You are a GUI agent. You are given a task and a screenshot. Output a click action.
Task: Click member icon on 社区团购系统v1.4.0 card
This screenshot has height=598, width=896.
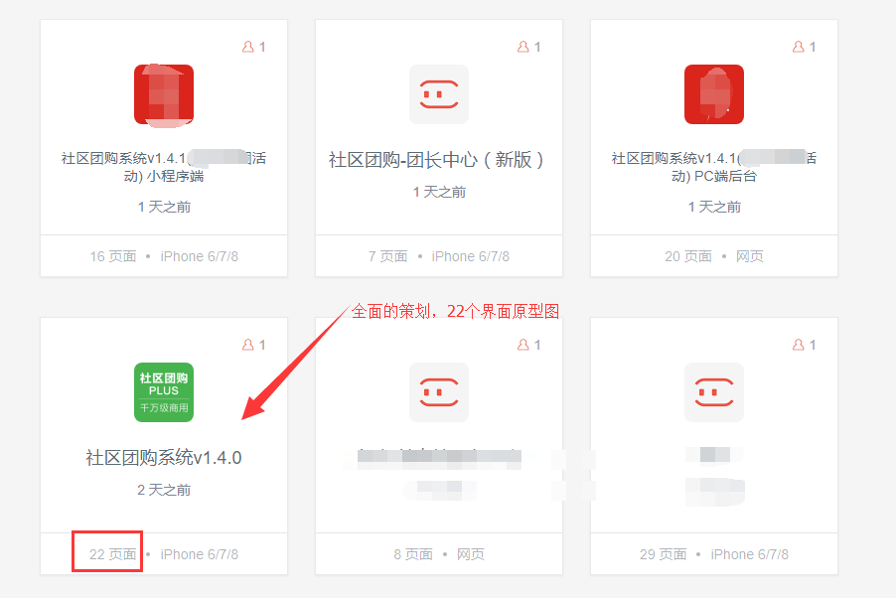point(248,345)
